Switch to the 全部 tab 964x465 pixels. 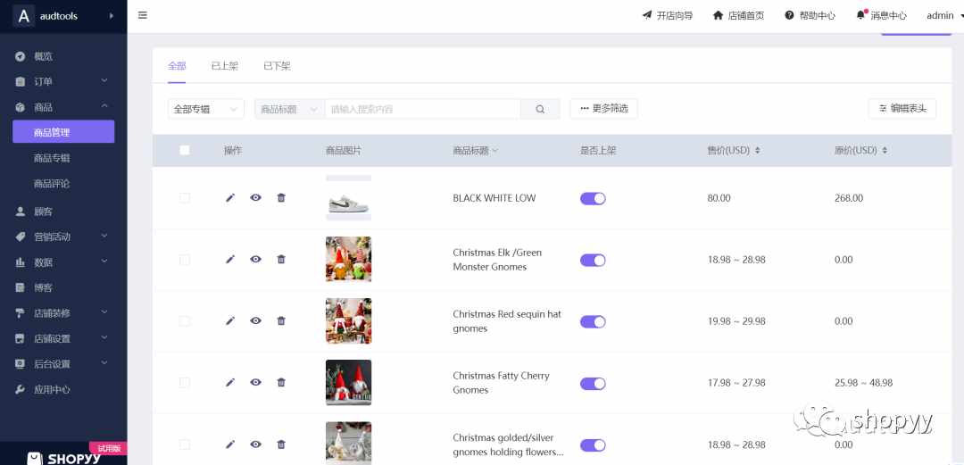177,66
